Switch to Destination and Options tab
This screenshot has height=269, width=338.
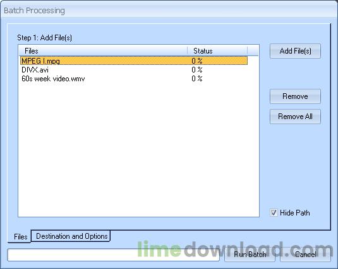pos(71,236)
